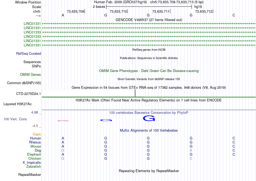Click the Sequences track label
The image size is (256, 181).
[x=32, y=62]
